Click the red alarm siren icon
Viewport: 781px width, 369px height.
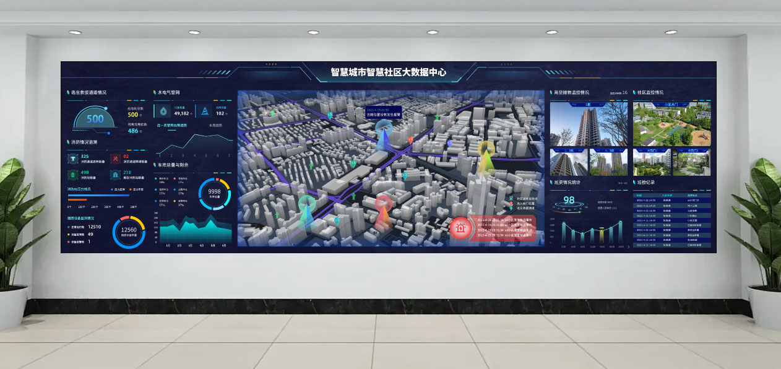(460, 228)
